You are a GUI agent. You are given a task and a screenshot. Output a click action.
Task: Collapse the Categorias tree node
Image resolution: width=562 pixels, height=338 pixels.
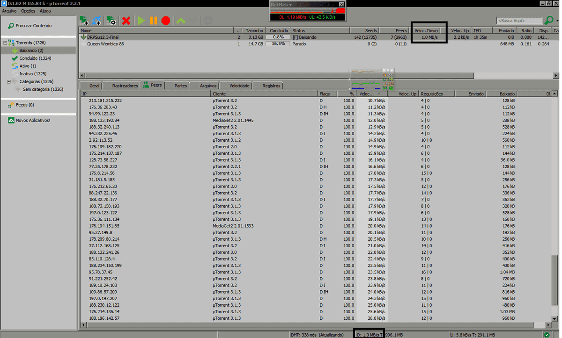(x=5, y=81)
